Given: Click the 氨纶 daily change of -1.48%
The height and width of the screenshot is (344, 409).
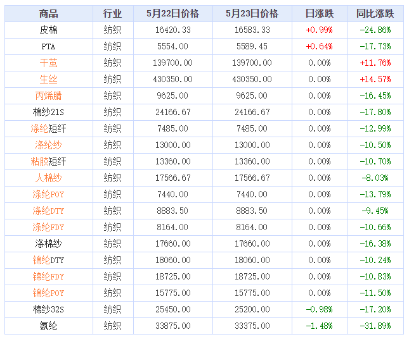Looking at the screenshot, I should (x=319, y=326).
